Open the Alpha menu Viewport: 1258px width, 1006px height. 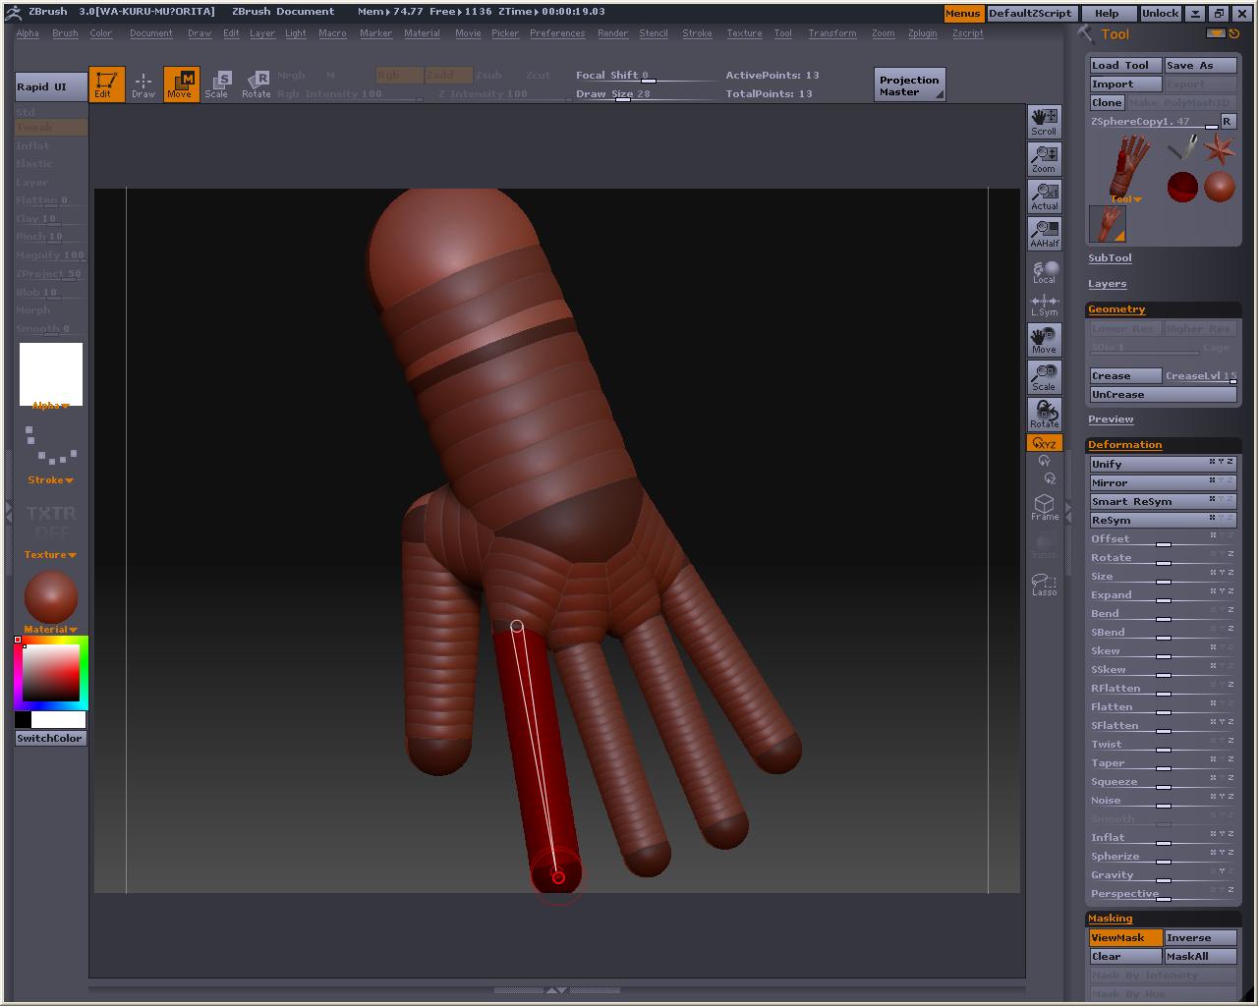pos(28,33)
